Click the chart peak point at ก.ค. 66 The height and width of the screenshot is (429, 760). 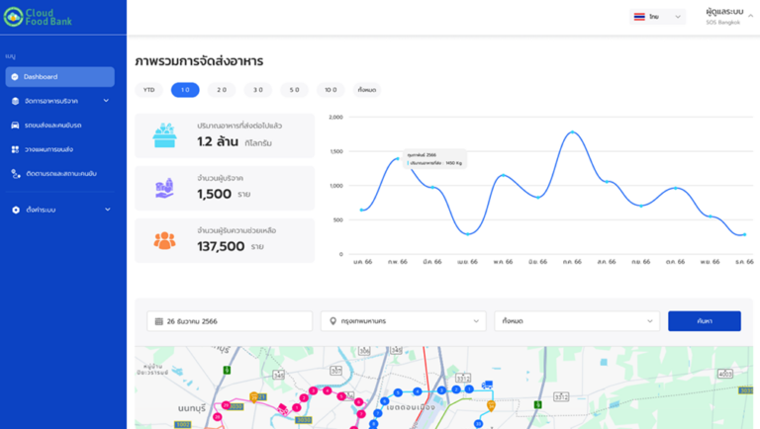pos(572,132)
